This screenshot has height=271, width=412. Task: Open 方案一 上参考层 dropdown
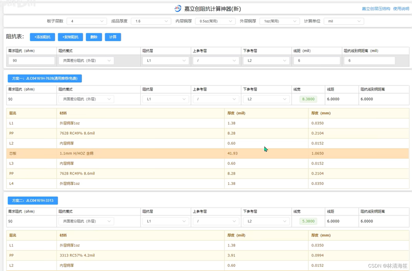(x=216, y=99)
